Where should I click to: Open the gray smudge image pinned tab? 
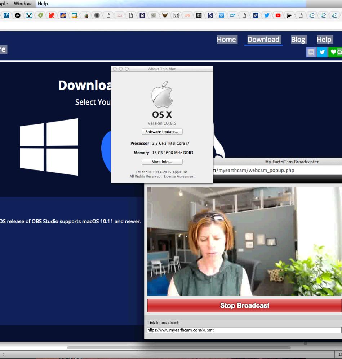coord(154,15)
